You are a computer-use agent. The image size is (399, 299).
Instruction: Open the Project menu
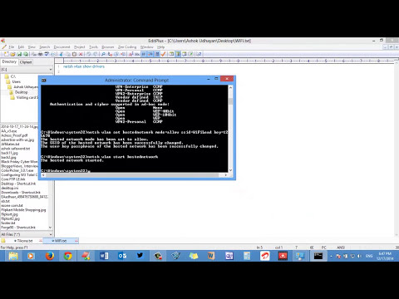(x=80, y=47)
